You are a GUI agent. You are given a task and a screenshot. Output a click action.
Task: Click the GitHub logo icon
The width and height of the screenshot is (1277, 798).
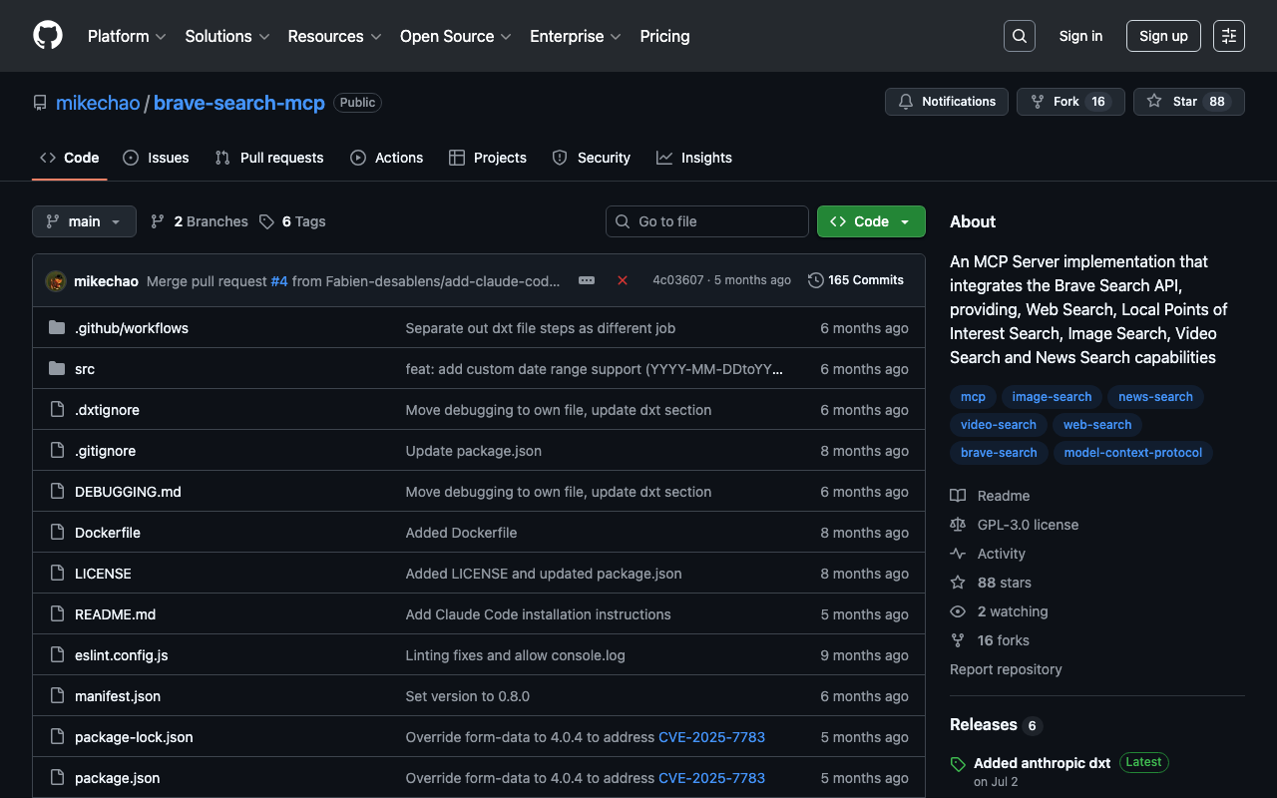pos(48,36)
